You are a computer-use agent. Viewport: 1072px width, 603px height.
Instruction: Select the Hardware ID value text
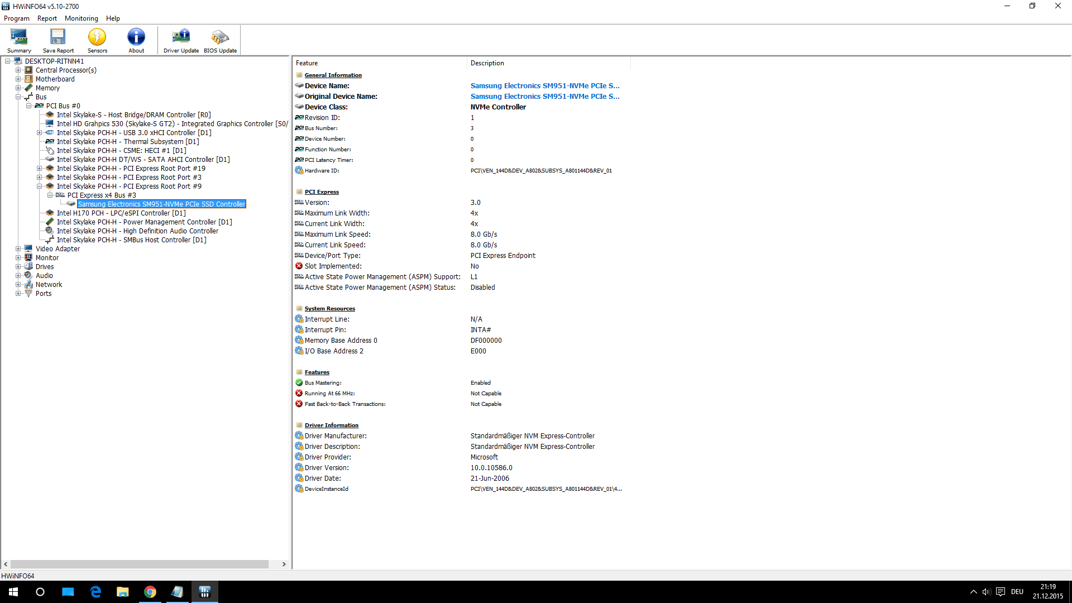(x=541, y=171)
